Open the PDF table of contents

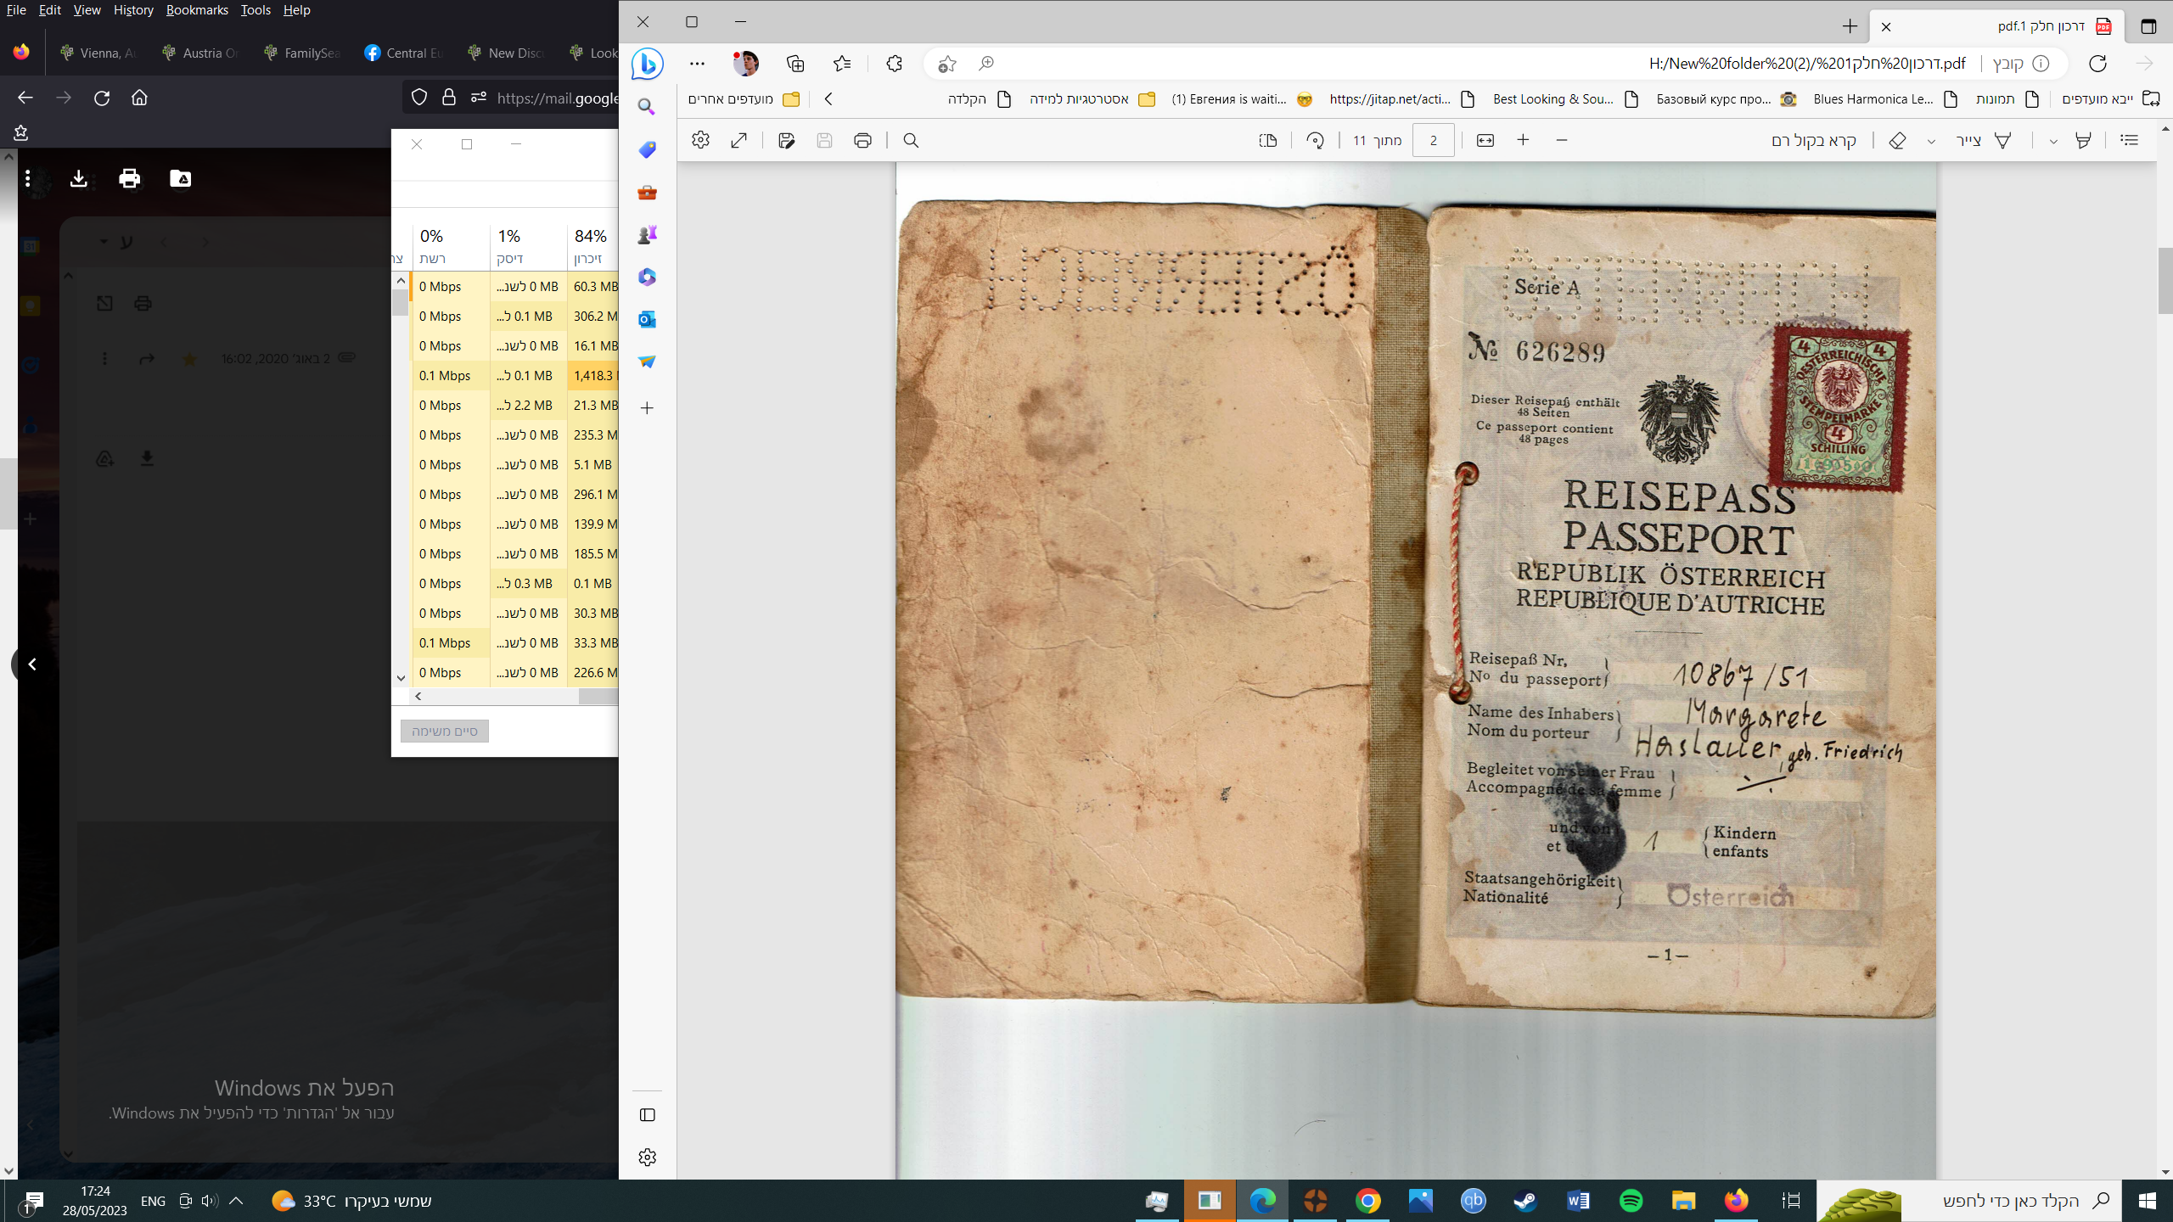(x=2129, y=140)
